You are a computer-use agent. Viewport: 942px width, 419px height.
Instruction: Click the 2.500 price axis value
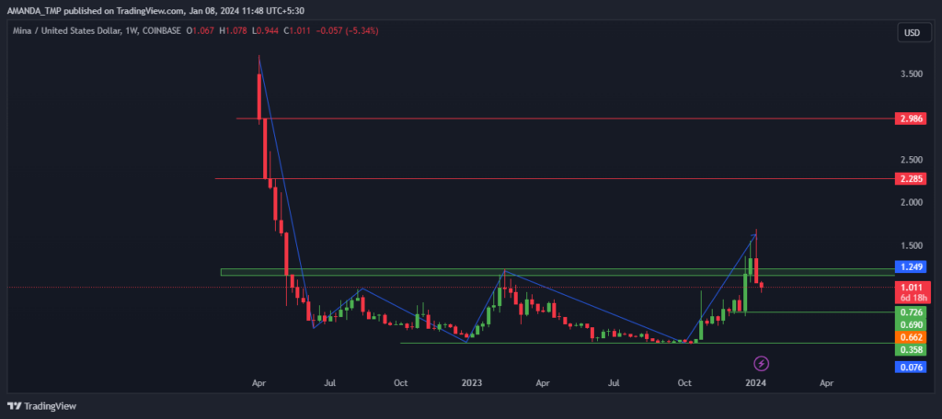point(912,160)
